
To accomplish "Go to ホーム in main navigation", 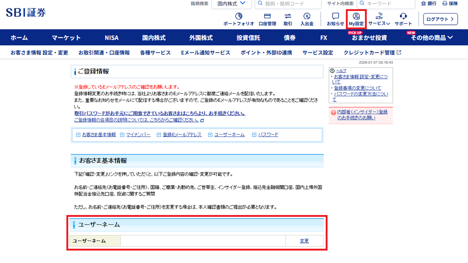I will pos(19,38).
